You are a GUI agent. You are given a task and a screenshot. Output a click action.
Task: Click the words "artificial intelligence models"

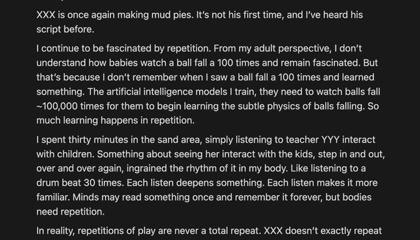point(167,92)
